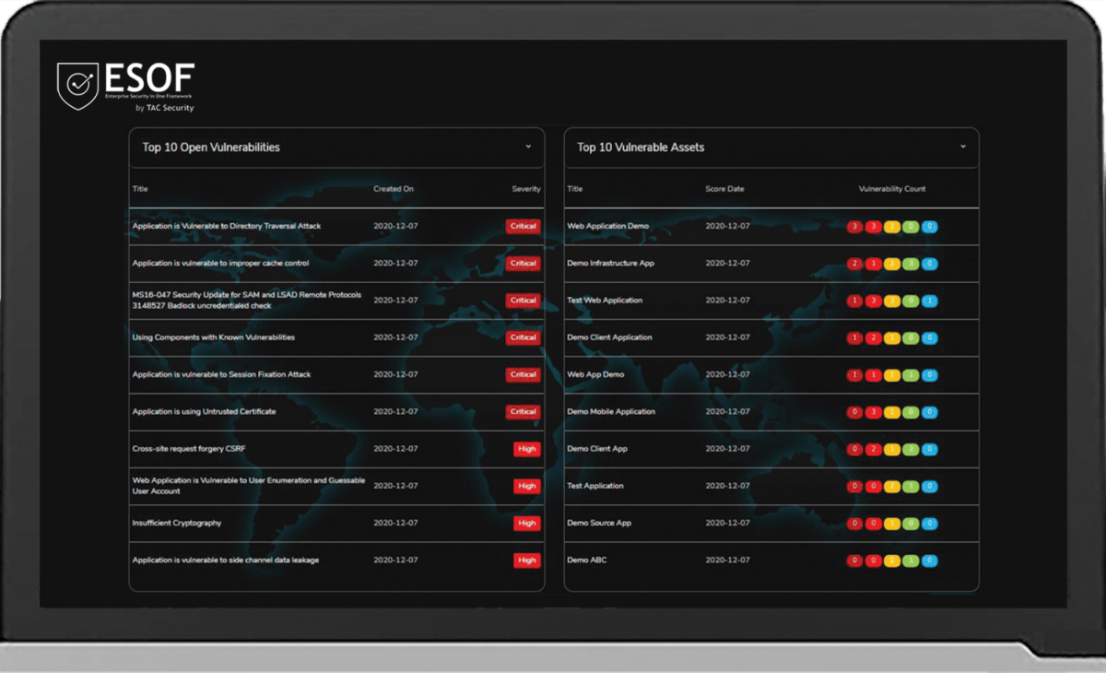Click yellow count pill for Demo Infrastructure App
The height and width of the screenshot is (673, 1106).
point(892,263)
